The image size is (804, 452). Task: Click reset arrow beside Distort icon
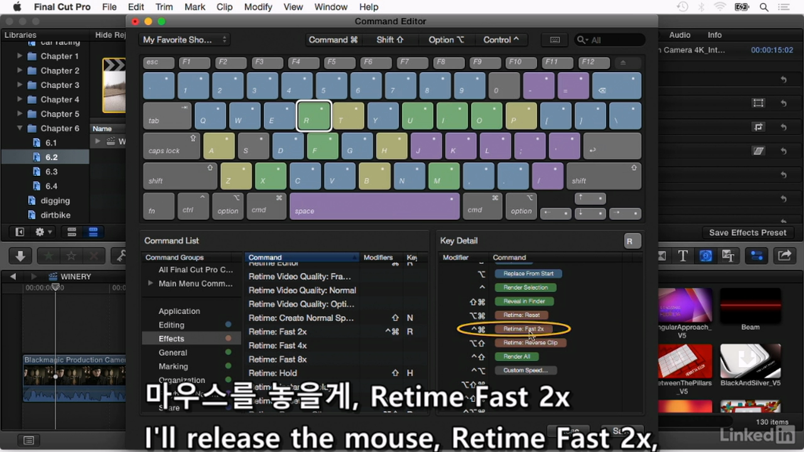pyautogui.click(x=783, y=151)
